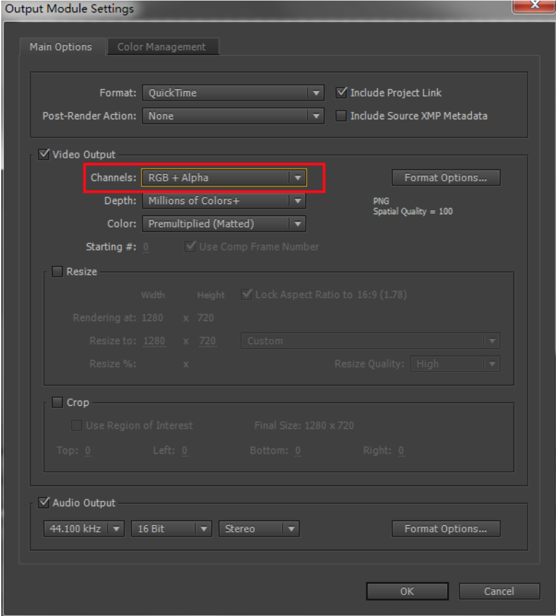The height and width of the screenshot is (616, 556).
Task: Expand the Channels dropdown showing RGB + Alpha
Action: click(x=224, y=177)
